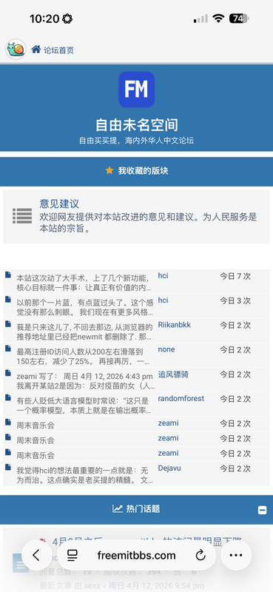Tap the blue FM logo
273x592 pixels.
pyautogui.click(x=136, y=90)
